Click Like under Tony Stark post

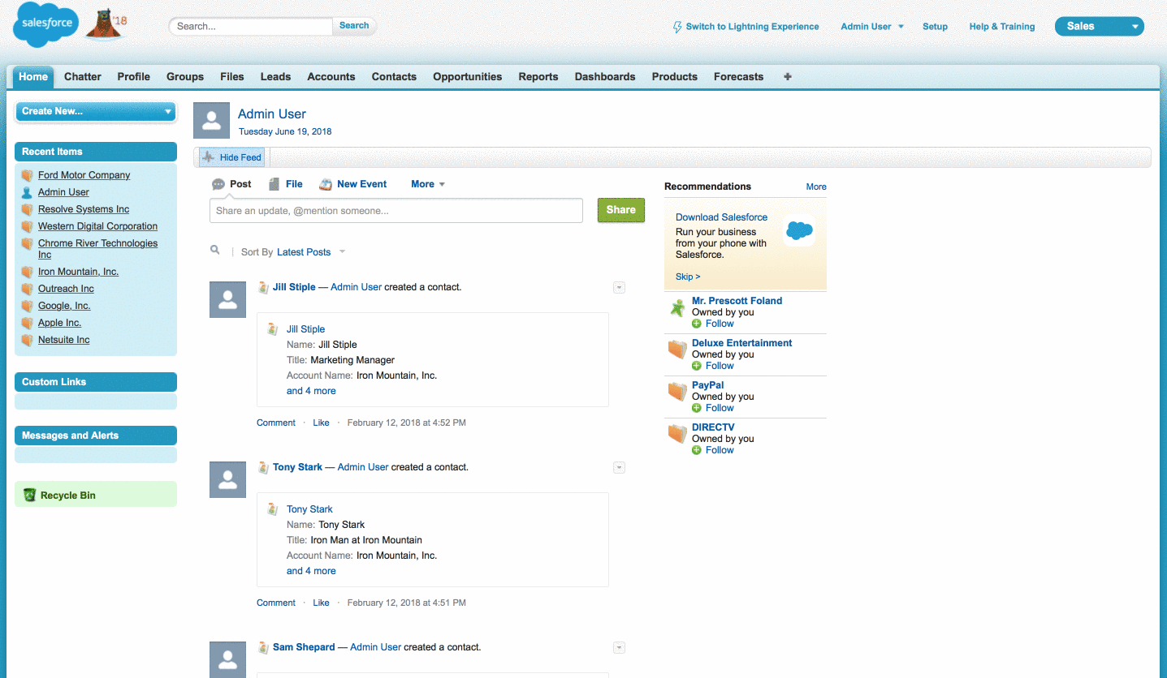(x=322, y=603)
